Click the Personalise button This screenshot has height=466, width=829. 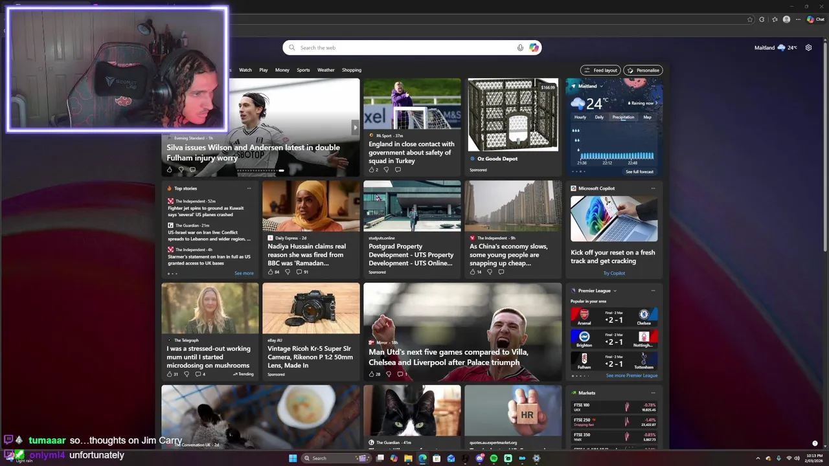tap(643, 70)
